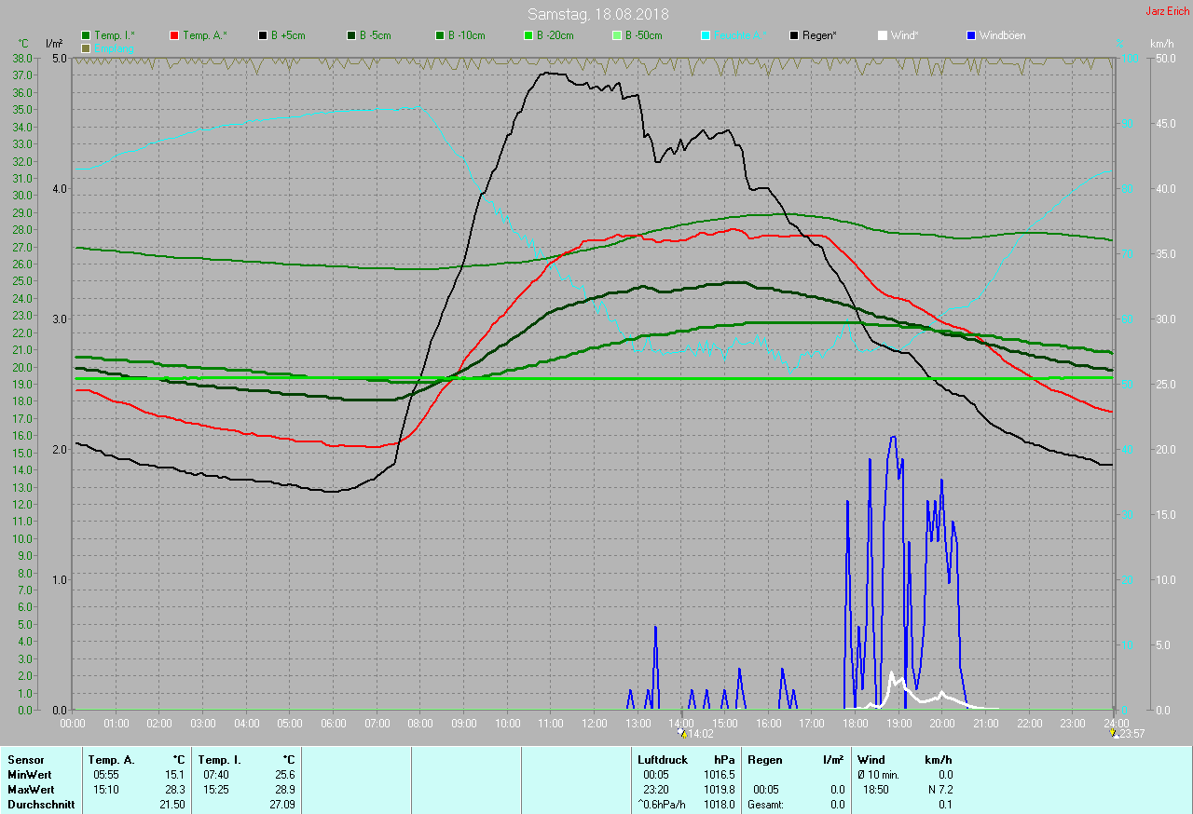Image resolution: width=1193 pixels, height=814 pixels.
Task: Click the MaxWert row label
Action: 31,790
